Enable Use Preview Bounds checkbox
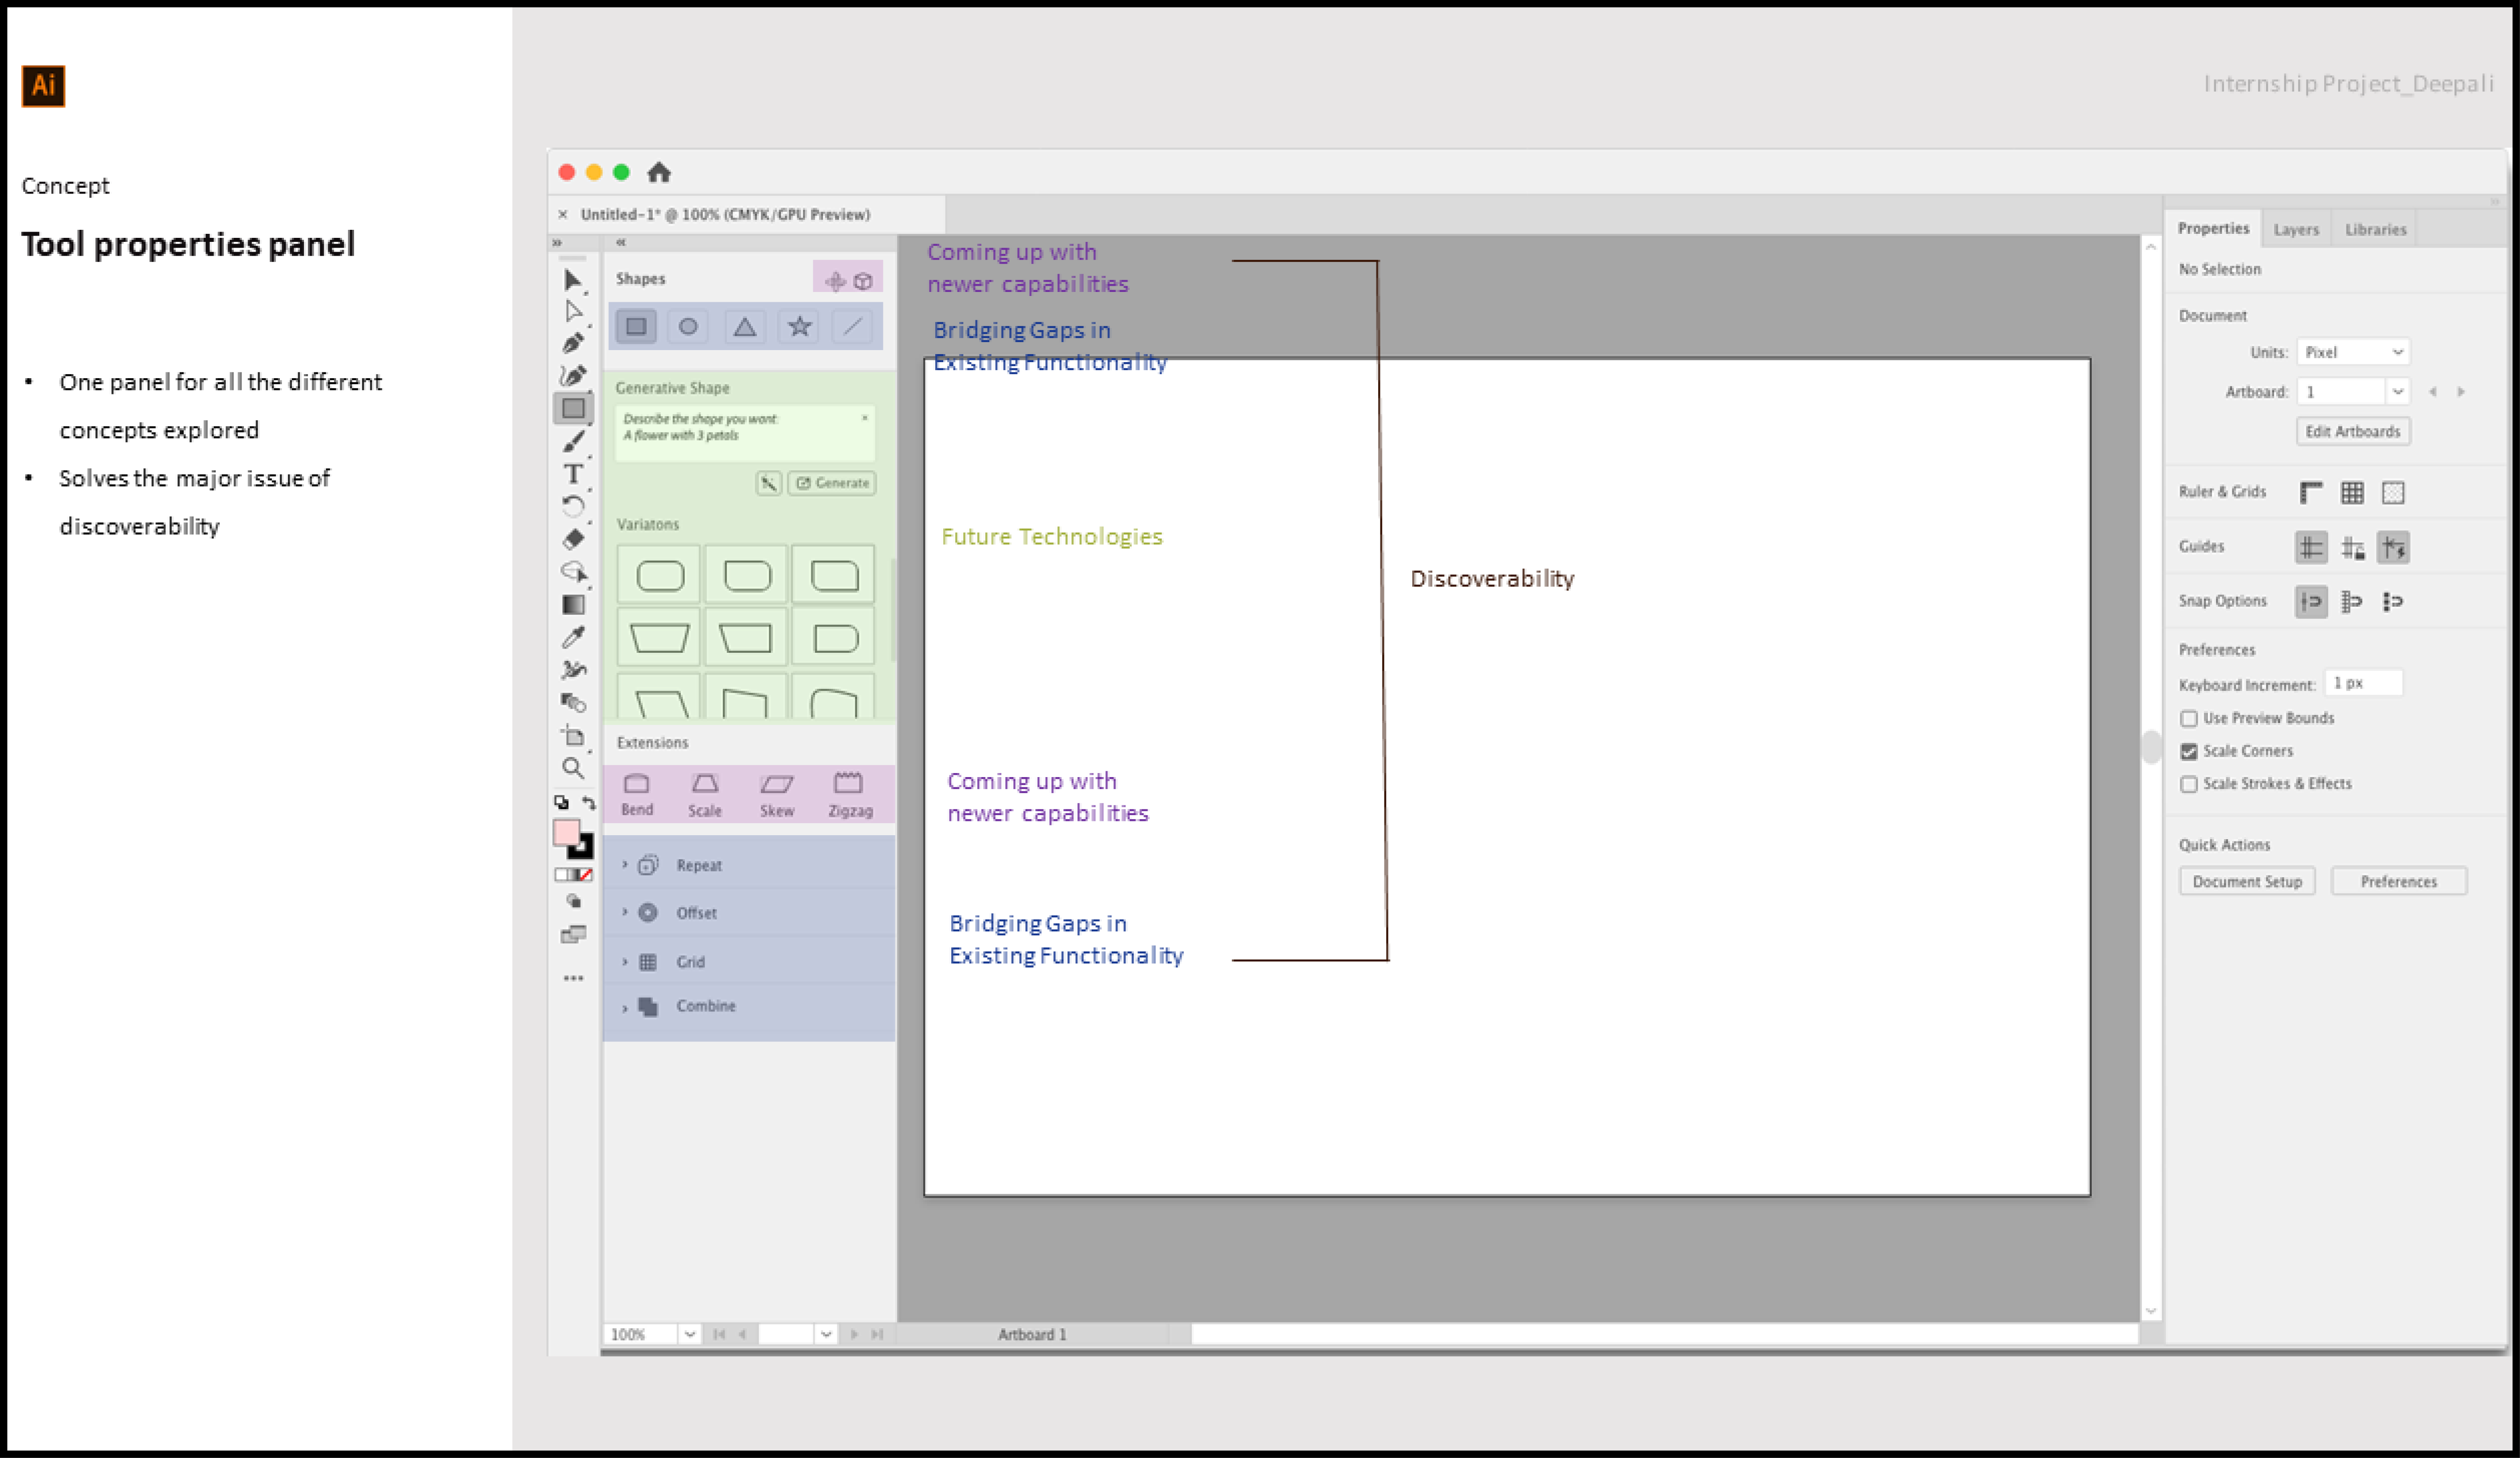2520x1458 pixels. pos(2189,719)
